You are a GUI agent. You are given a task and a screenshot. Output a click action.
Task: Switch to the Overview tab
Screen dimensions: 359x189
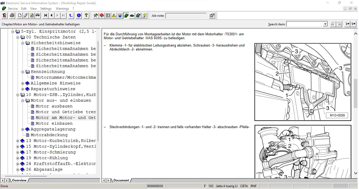point(19,180)
